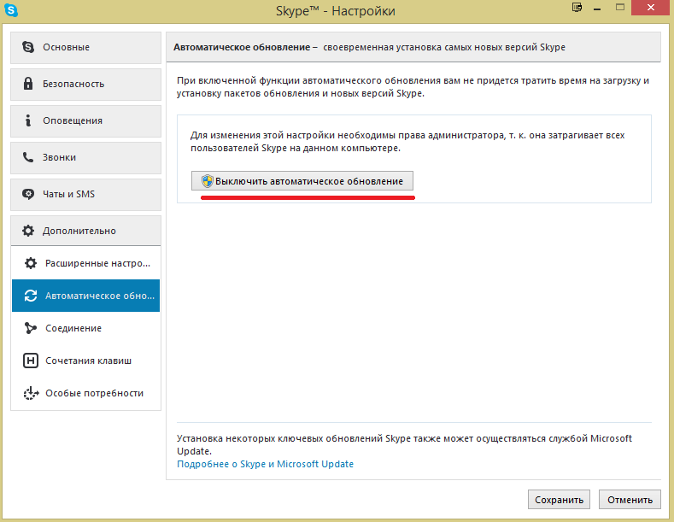This screenshot has width=674, height=522.
Task: Switch to the Оповещения section
Action: [86, 120]
